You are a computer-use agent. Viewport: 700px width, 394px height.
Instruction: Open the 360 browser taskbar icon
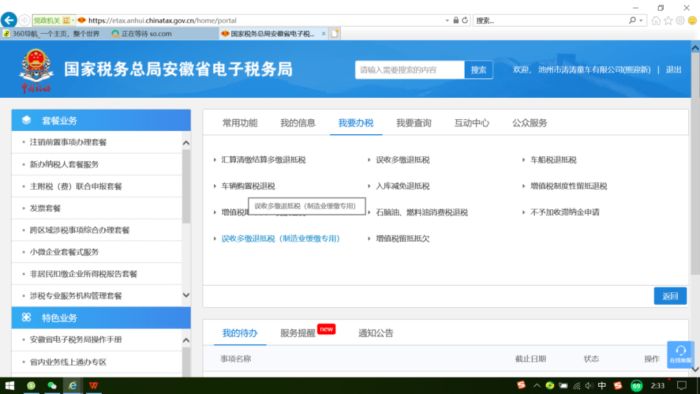click(31, 386)
